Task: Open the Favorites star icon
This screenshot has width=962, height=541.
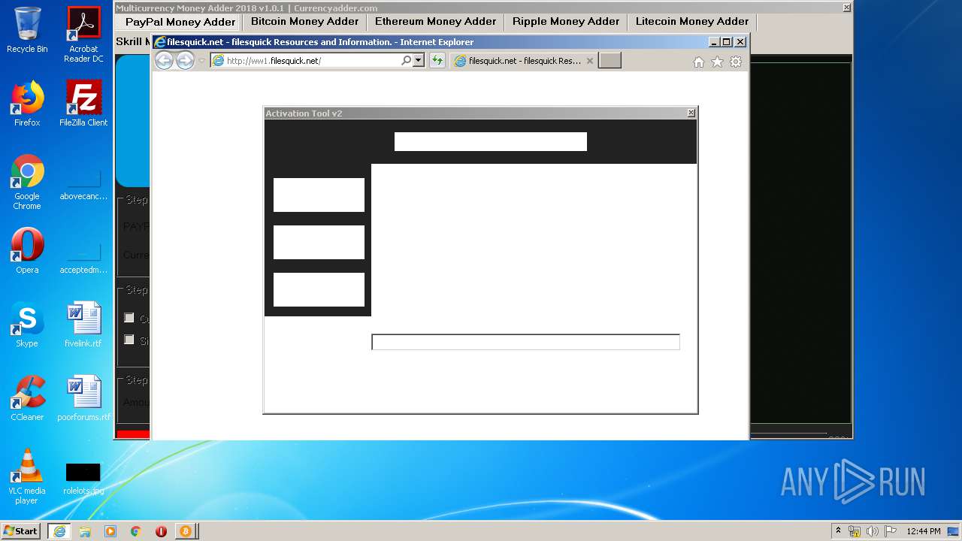Action: coord(717,62)
